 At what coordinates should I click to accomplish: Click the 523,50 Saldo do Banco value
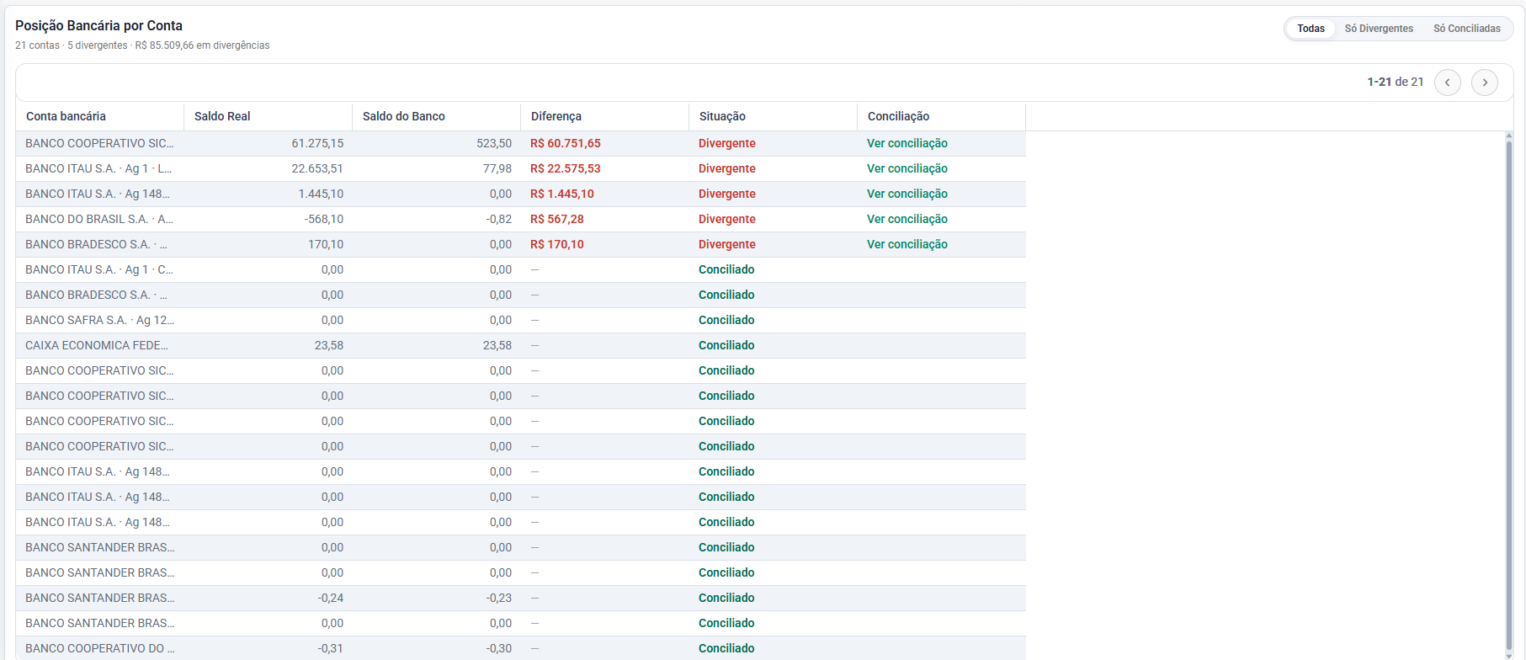(x=494, y=143)
